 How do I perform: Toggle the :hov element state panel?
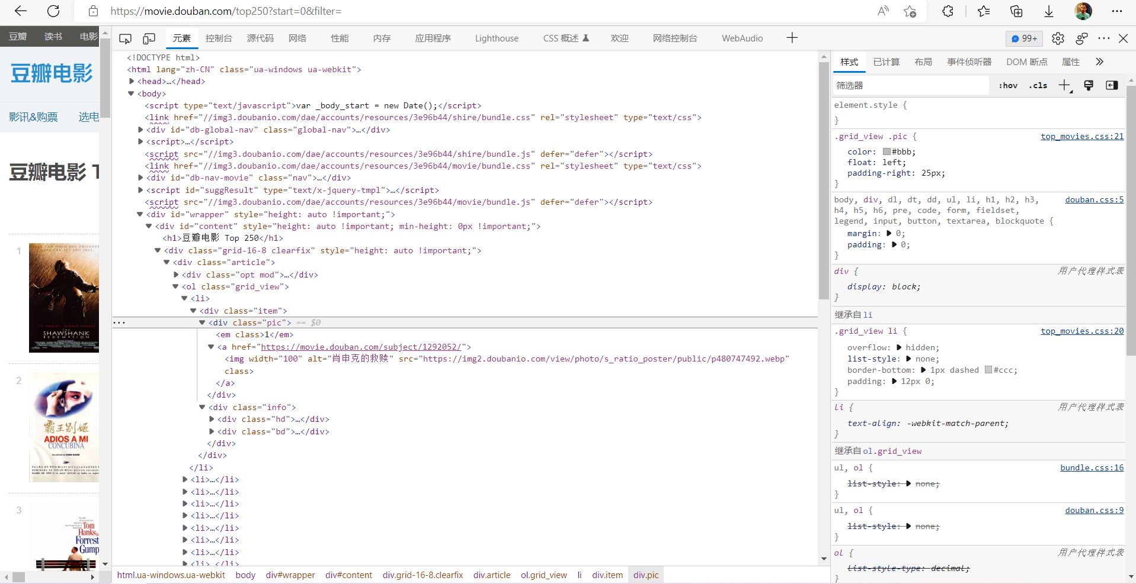point(1007,86)
